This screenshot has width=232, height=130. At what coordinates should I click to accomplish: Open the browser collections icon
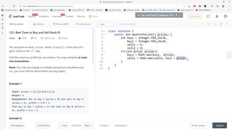[x=217, y=6]
